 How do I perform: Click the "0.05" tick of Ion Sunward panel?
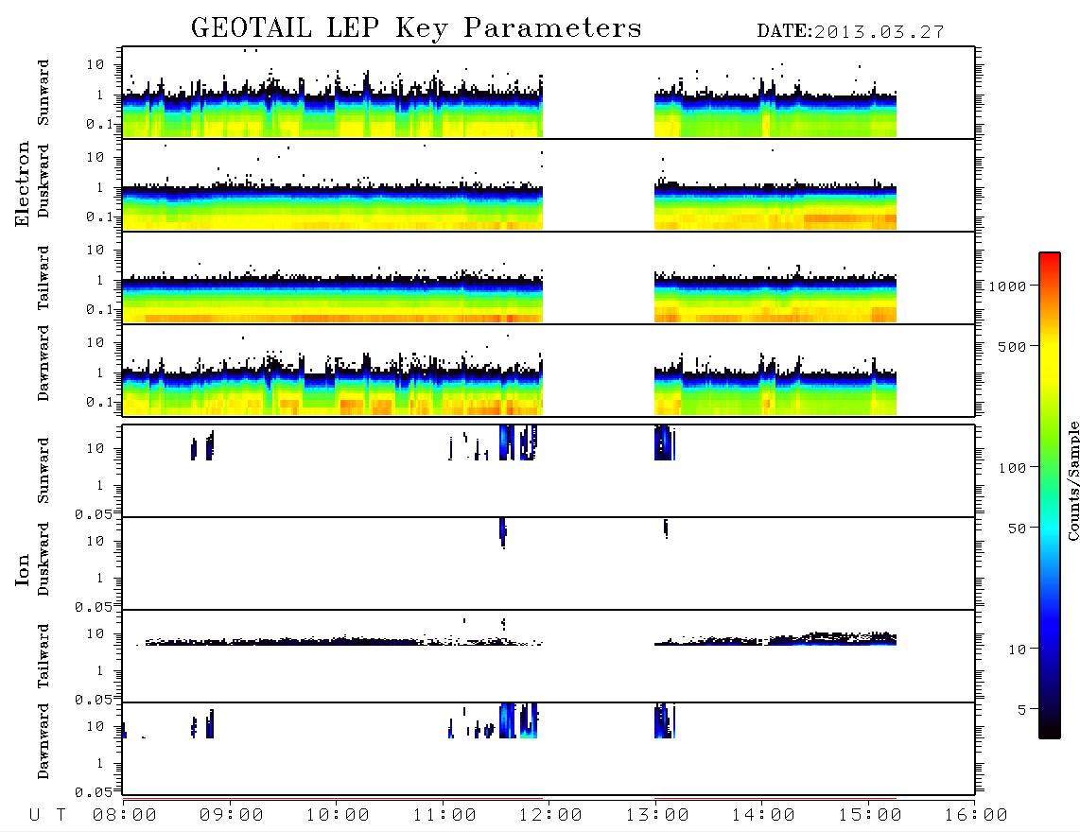tap(93, 514)
